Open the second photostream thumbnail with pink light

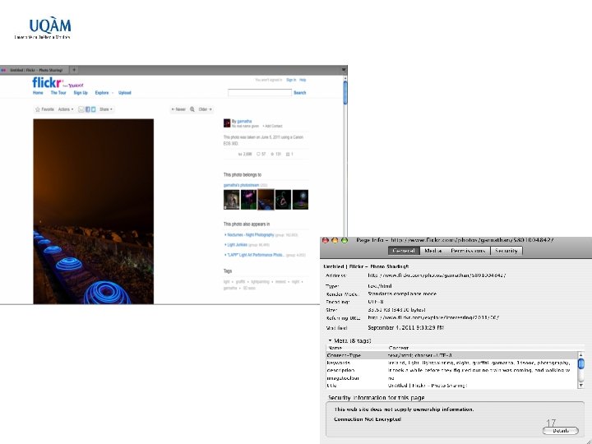pos(249,199)
